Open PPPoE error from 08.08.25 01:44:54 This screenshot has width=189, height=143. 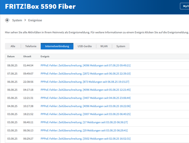86,65
